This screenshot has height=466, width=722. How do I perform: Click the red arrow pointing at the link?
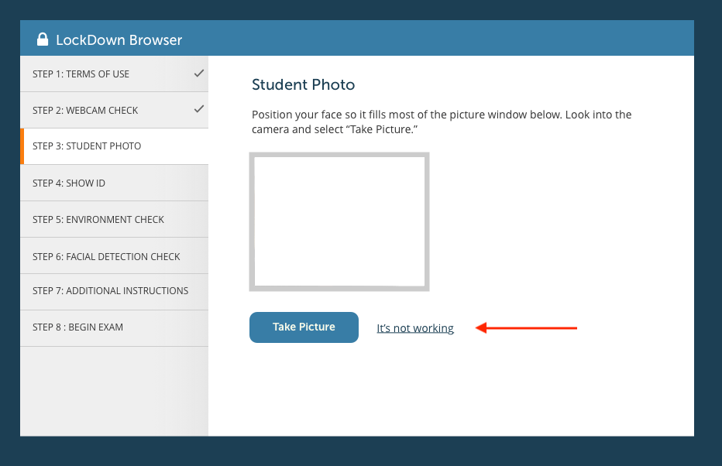527,328
